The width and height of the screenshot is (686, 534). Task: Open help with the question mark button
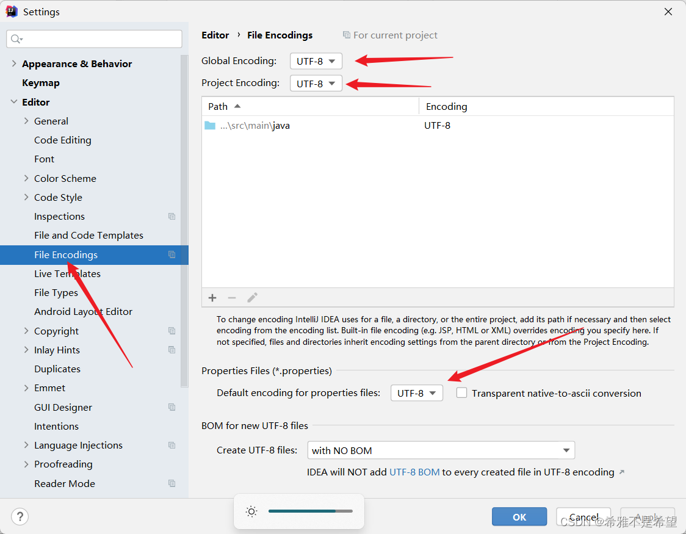pos(20,516)
